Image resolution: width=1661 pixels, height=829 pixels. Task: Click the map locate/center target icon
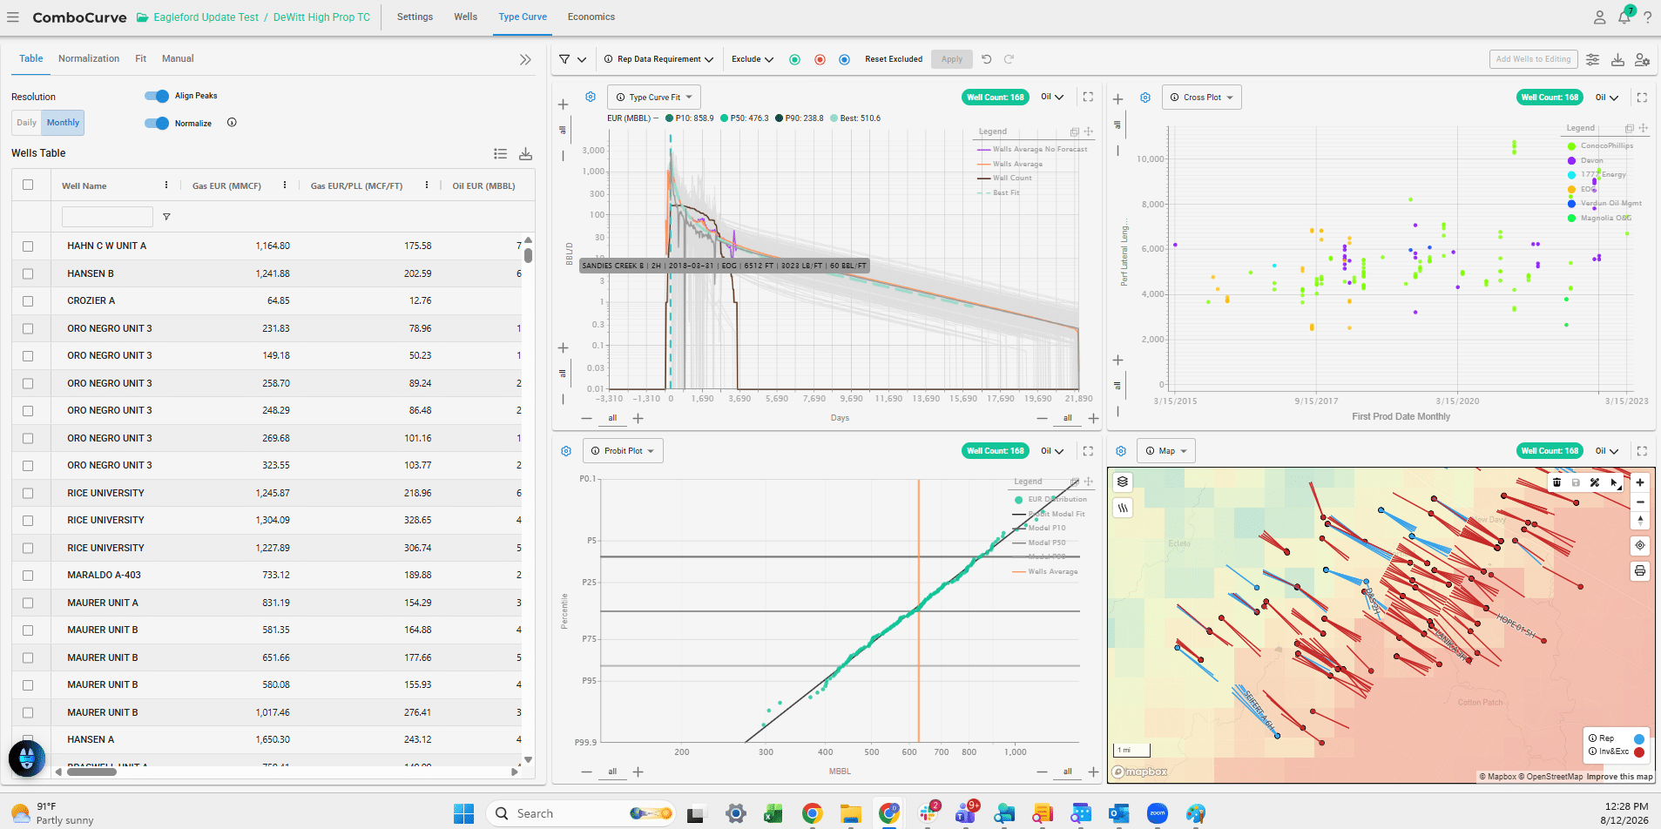coord(1640,545)
